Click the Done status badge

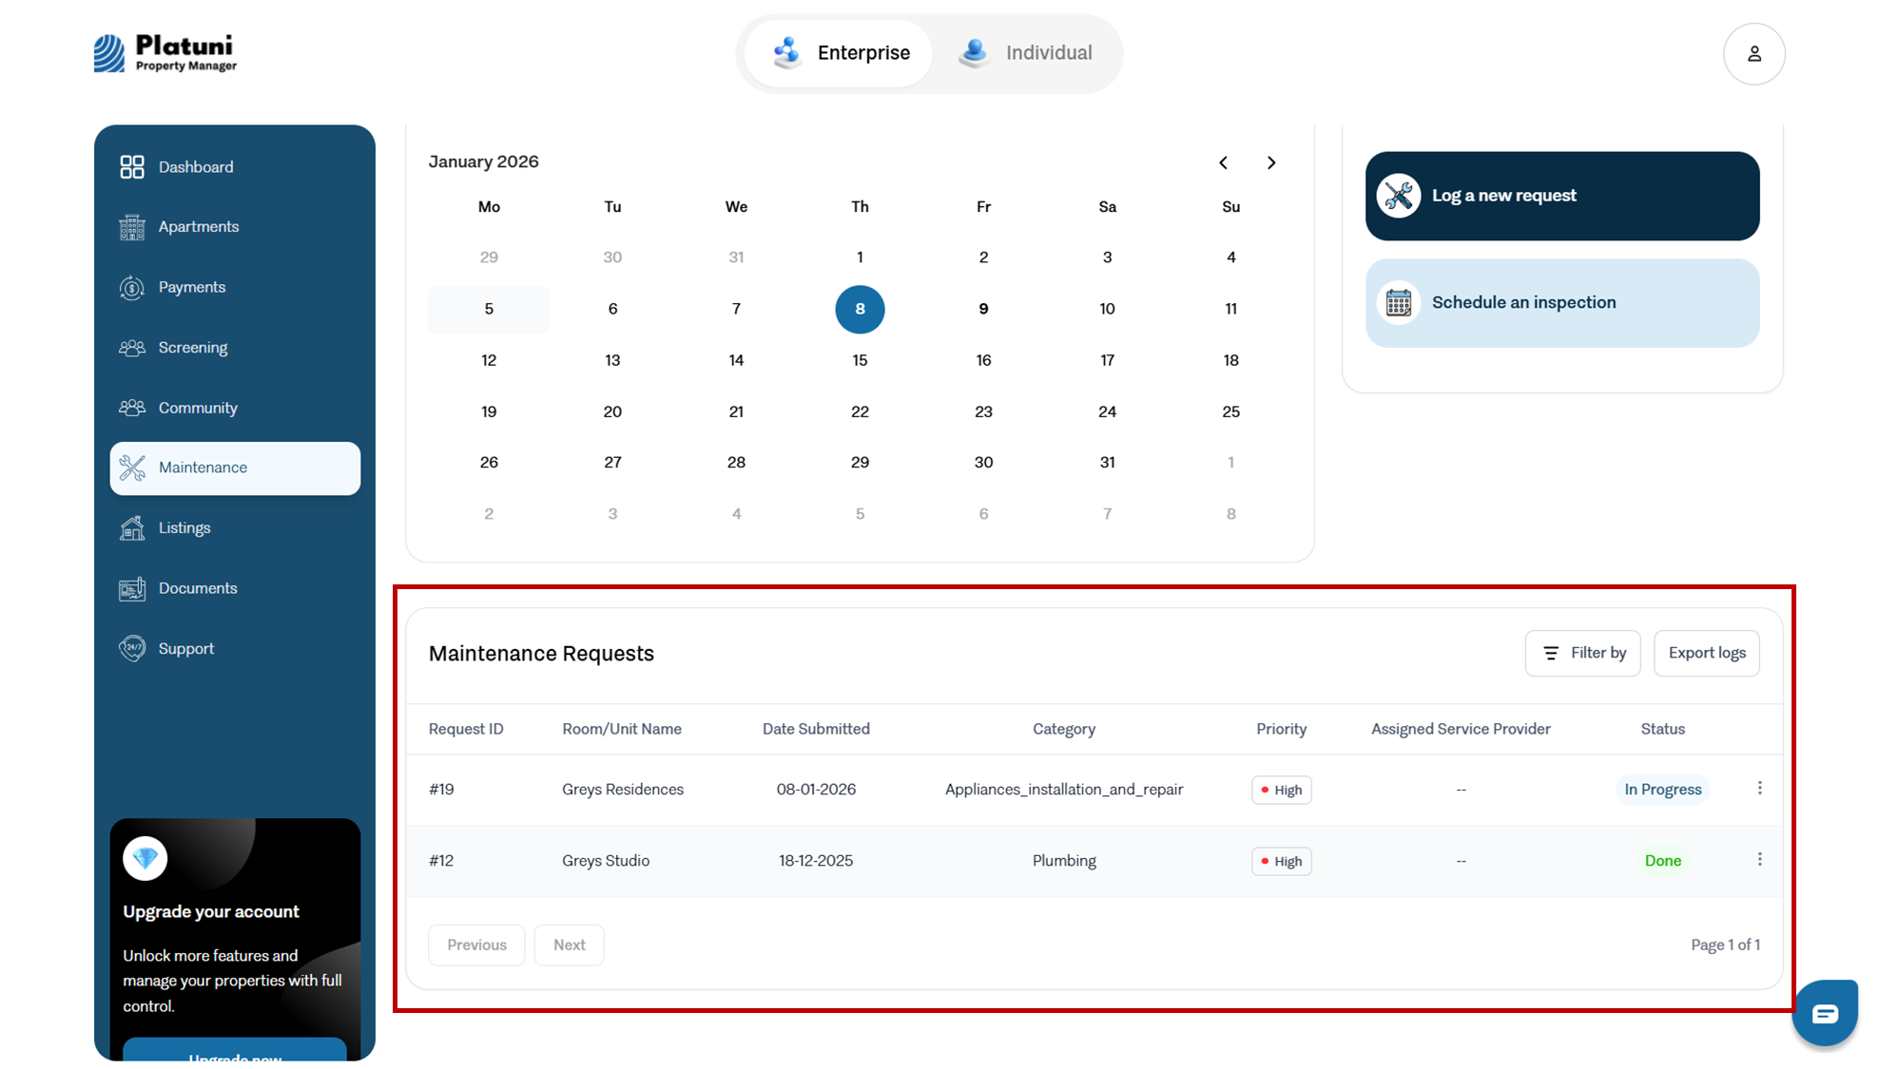(x=1662, y=861)
